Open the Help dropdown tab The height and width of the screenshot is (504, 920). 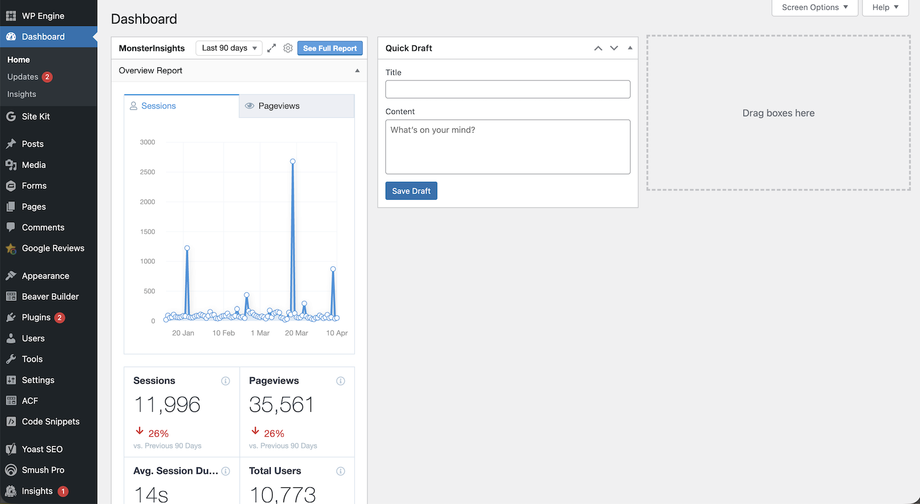coord(885,7)
